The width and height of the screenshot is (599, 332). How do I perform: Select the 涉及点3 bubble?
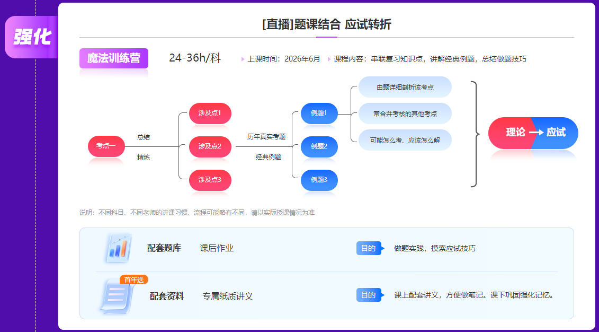click(210, 180)
